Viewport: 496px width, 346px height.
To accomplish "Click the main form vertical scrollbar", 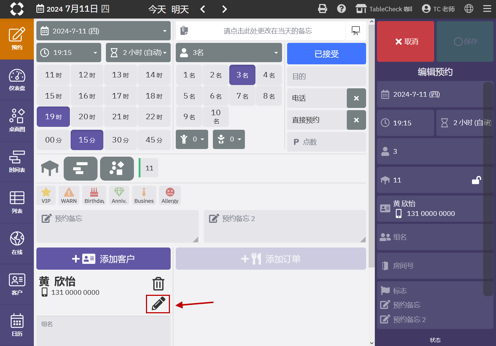I will [371, 145].
